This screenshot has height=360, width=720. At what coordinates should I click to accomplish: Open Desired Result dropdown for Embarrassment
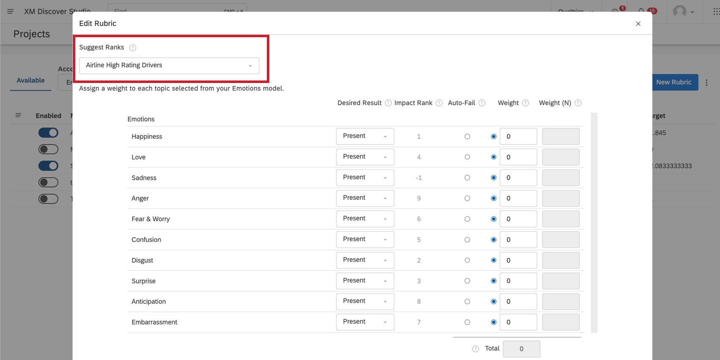[365, 322]
